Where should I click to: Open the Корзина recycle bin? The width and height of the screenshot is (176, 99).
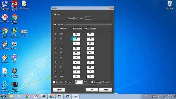pos(170,5)
